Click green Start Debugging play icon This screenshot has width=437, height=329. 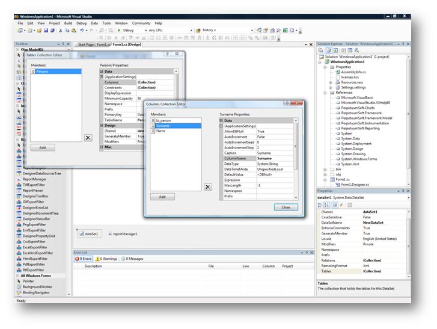pos(119,30)
